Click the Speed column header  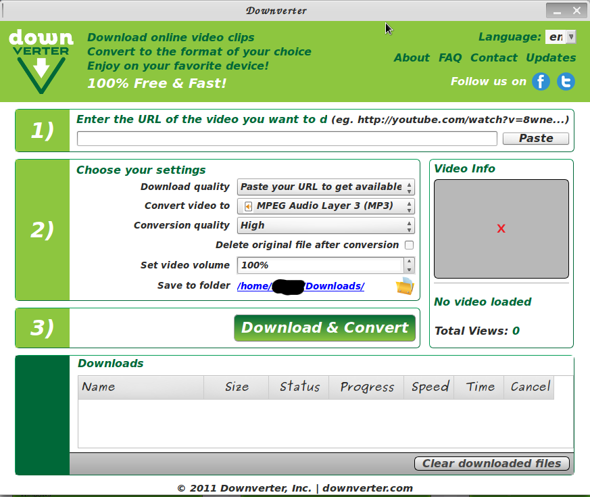(429, 387)
